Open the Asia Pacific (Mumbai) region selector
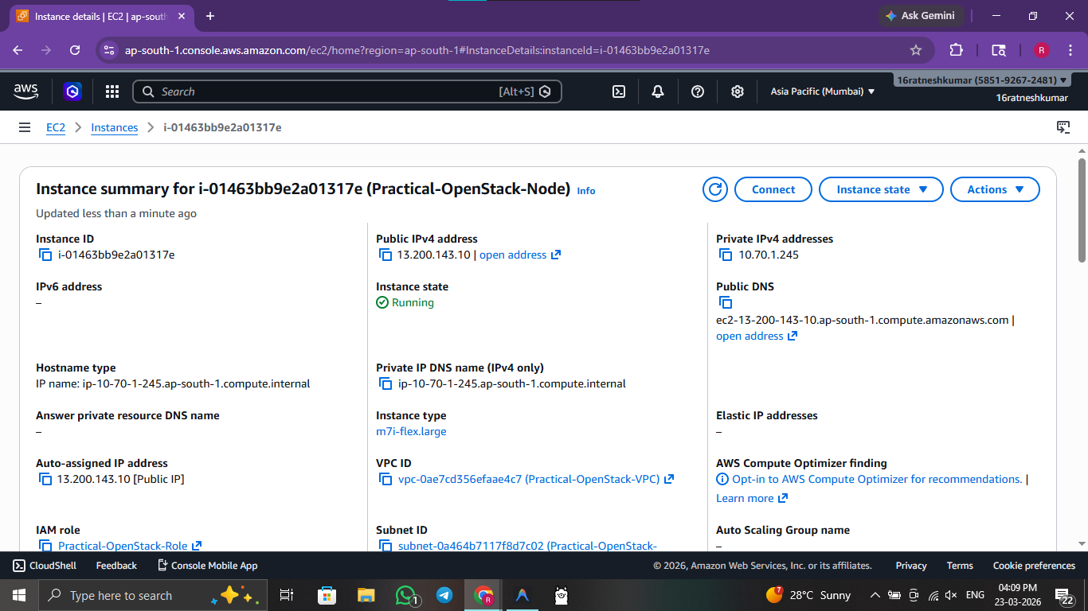The width and height of the screenshot is (1088, 611). tap(823, 91)
